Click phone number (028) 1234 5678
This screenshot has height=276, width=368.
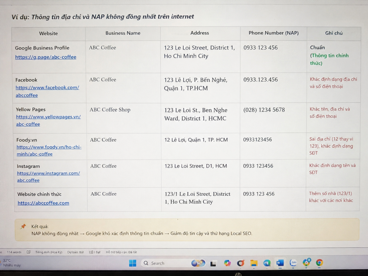(x=264, y=110)
